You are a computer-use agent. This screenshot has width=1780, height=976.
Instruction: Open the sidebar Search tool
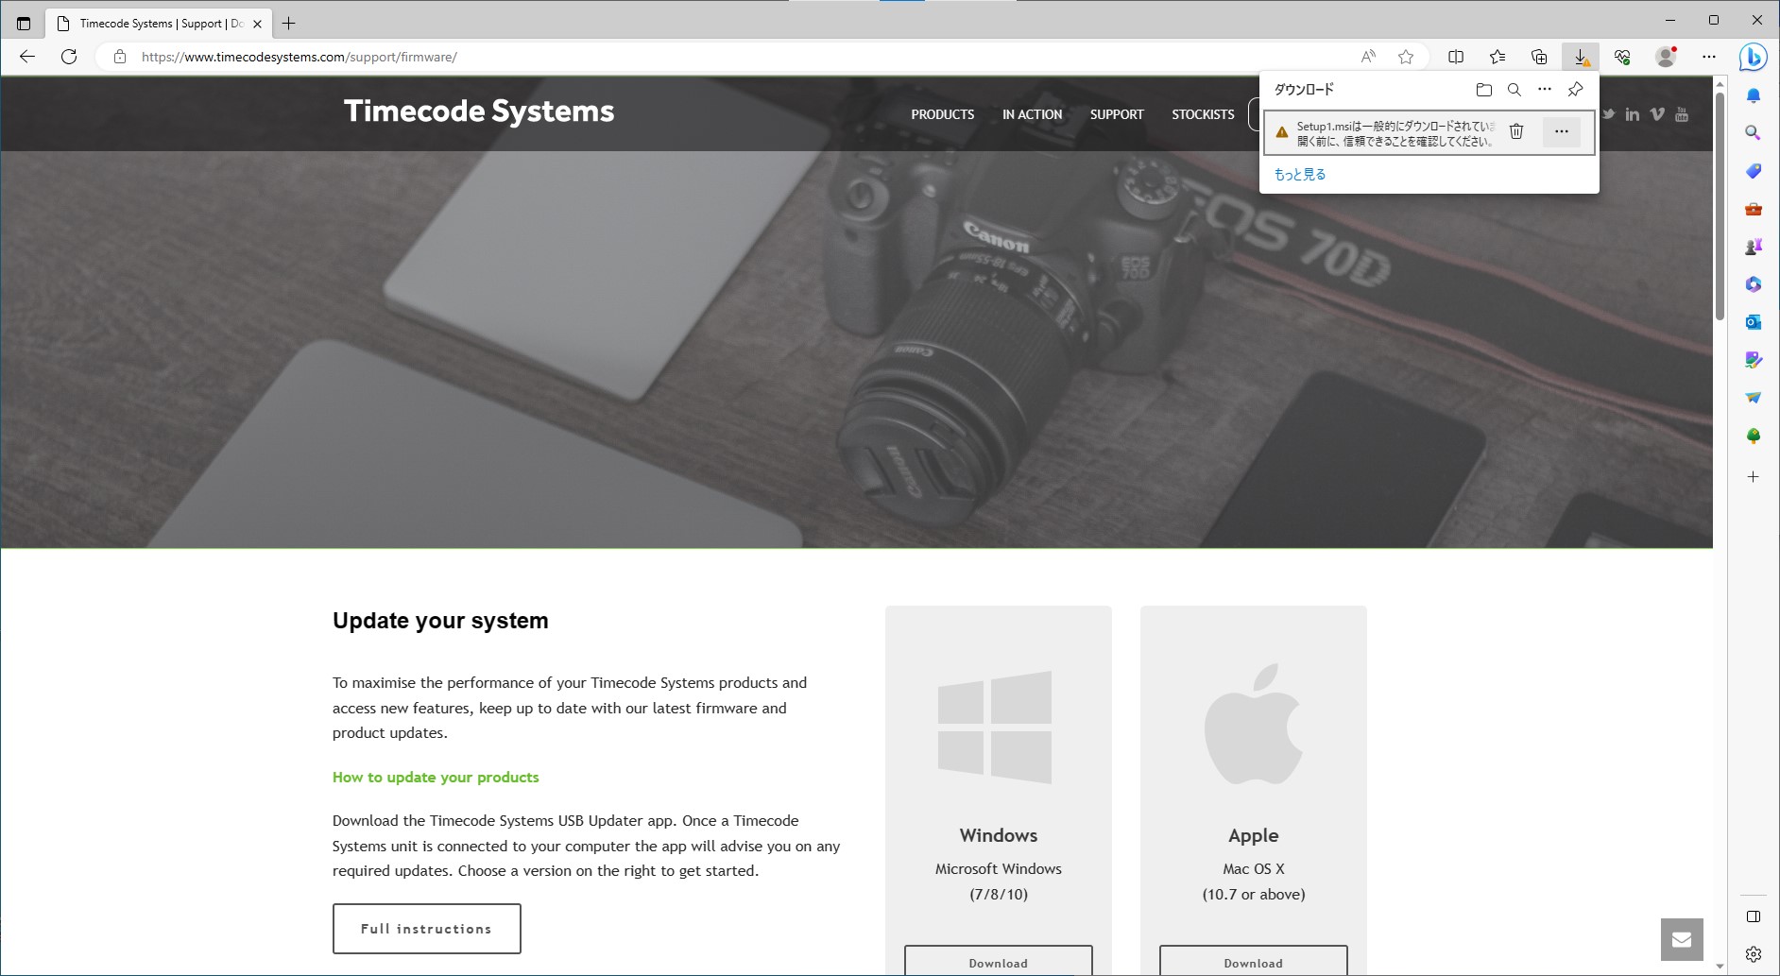pos(1754,133)
